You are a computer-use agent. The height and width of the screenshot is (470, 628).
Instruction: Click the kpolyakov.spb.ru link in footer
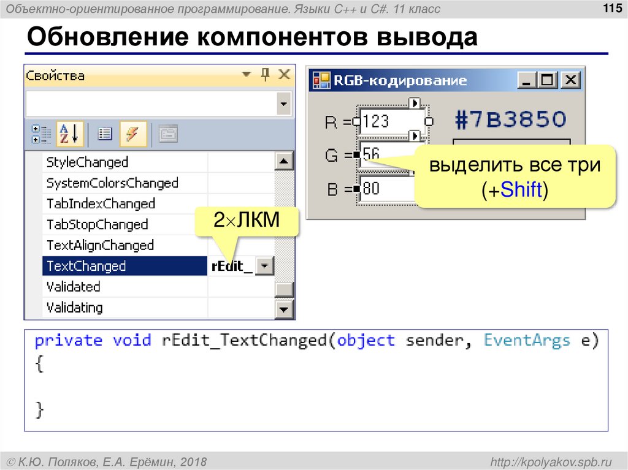coord(551,462)
